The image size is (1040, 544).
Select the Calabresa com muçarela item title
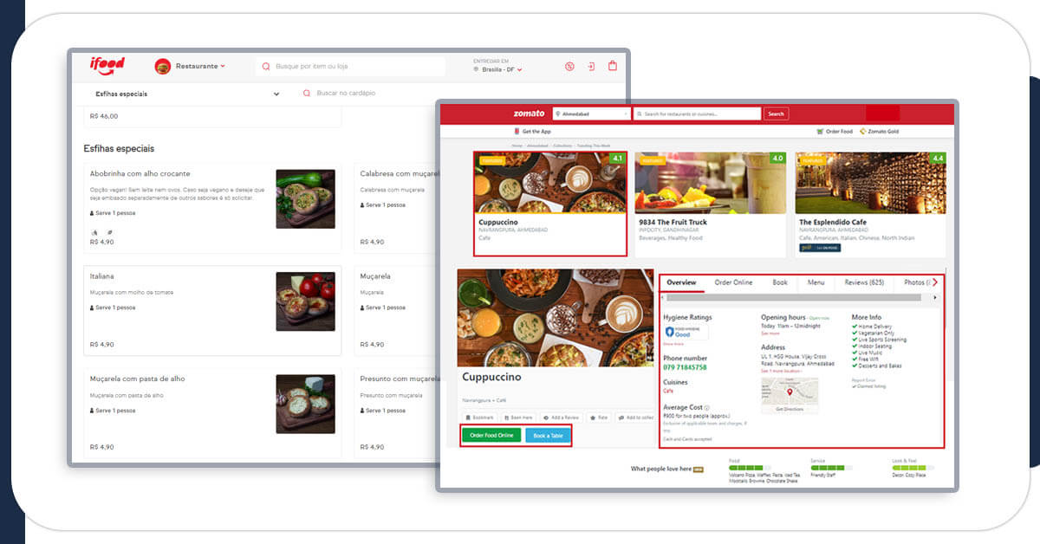coord(400,174)
